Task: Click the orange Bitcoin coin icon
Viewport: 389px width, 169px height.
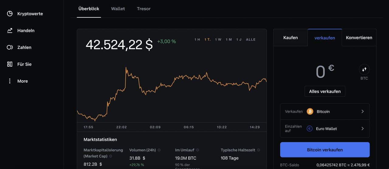Action: point(310,112)
